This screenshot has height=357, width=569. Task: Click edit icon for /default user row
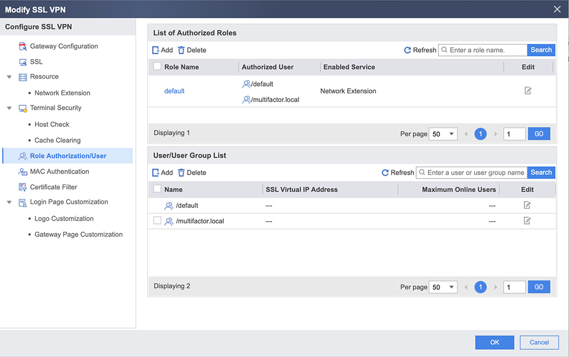click(x=527, y=205)
